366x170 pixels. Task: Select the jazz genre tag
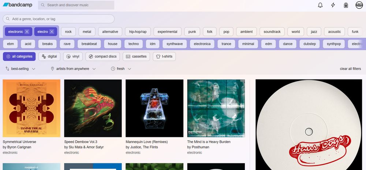pos(314,32)
